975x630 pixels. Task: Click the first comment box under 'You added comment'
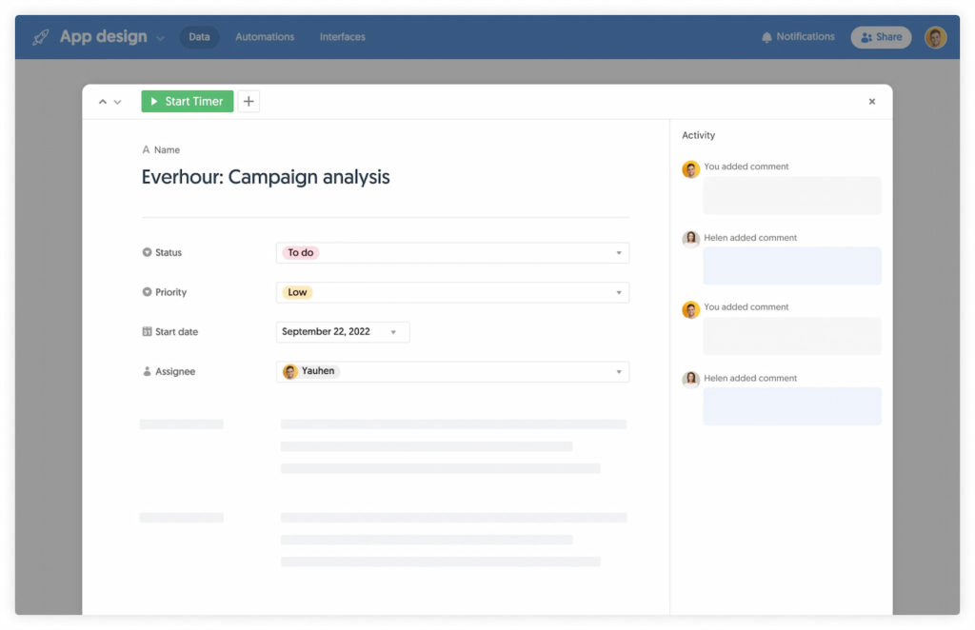click(x=792, y=195)
